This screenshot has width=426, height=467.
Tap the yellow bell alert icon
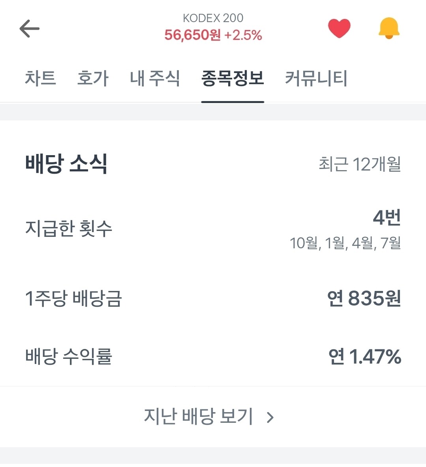point(389,28)
